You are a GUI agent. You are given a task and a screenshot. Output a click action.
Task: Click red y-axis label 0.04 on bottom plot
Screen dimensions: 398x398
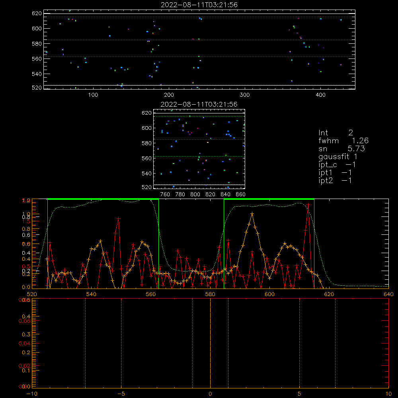click(x=24, y=343)
